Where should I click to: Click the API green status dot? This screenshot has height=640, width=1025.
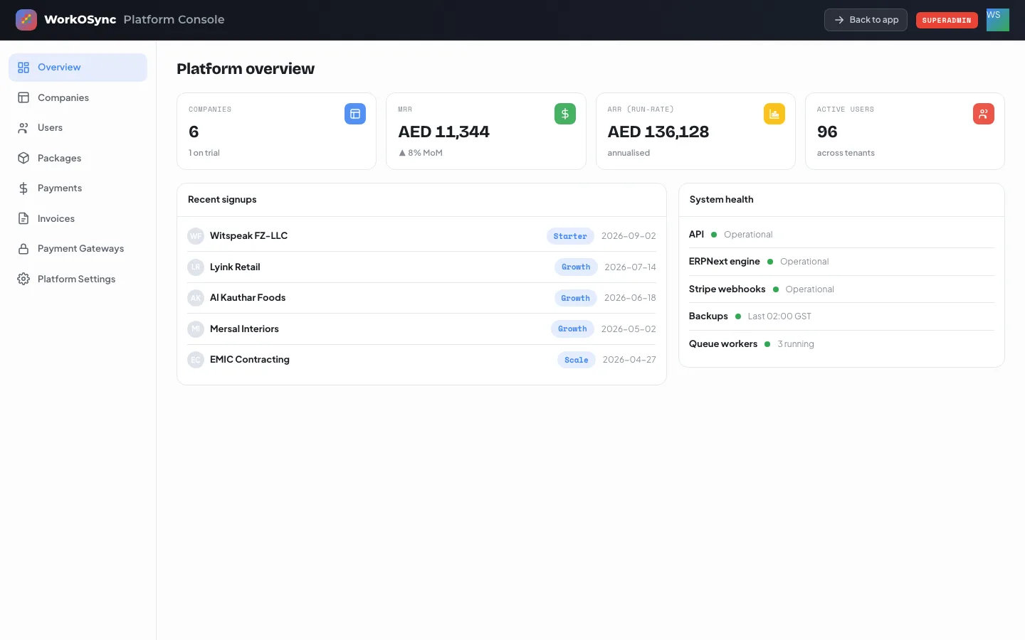714,235
